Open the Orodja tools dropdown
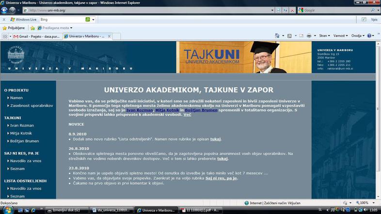381x214 pixels. tap(357, 36)
